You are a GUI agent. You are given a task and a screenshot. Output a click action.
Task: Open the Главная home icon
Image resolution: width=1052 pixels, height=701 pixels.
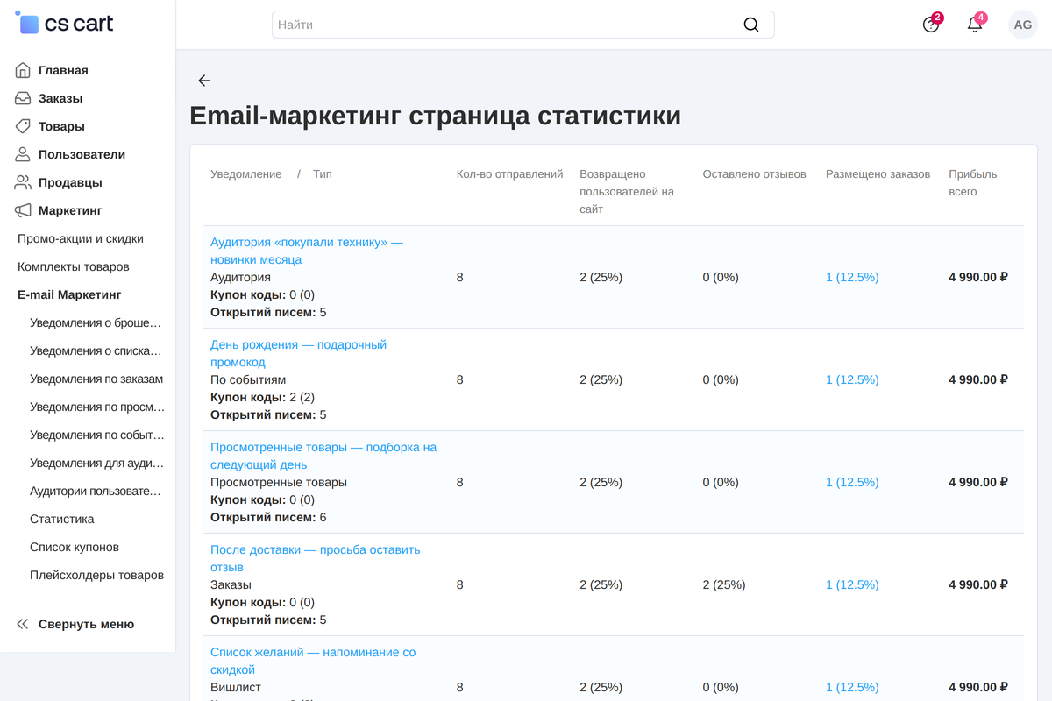(x=23, y=70)
